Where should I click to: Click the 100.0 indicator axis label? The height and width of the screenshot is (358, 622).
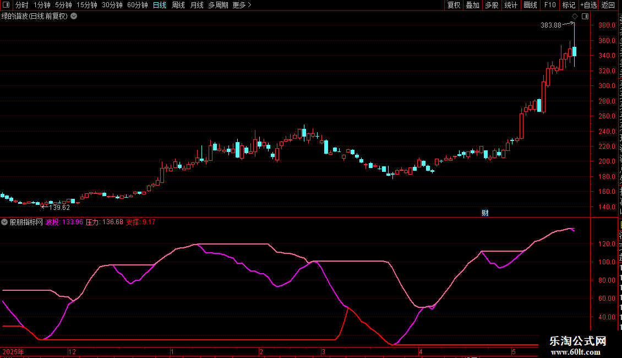tap(607, 262)
